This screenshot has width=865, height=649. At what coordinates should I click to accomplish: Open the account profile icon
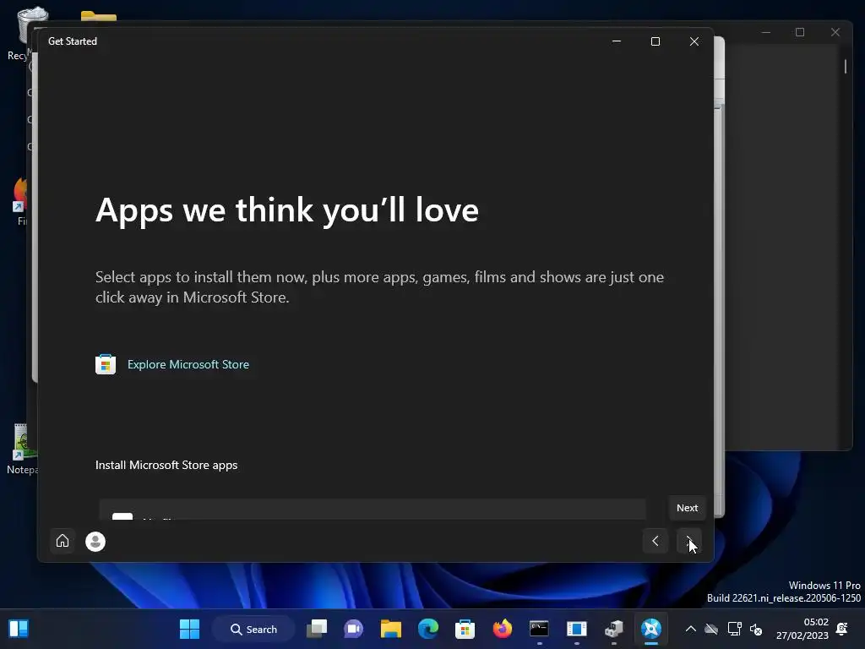pyautogui.click(x=95, y=542)
